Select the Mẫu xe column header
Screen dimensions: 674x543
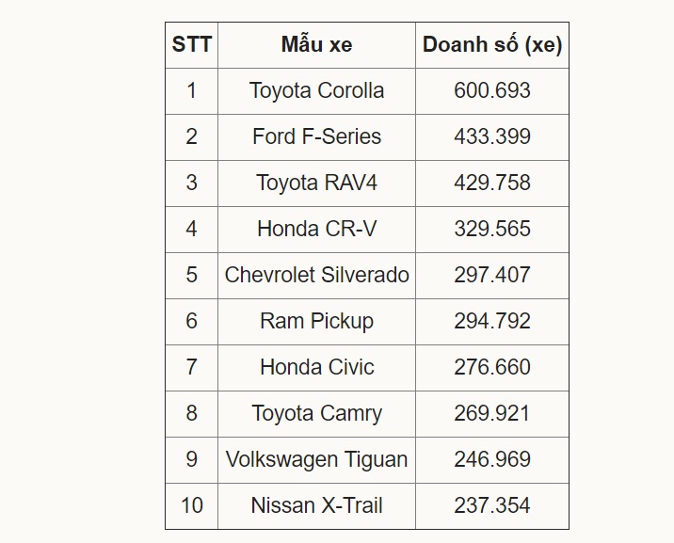(x=316, y=44)
